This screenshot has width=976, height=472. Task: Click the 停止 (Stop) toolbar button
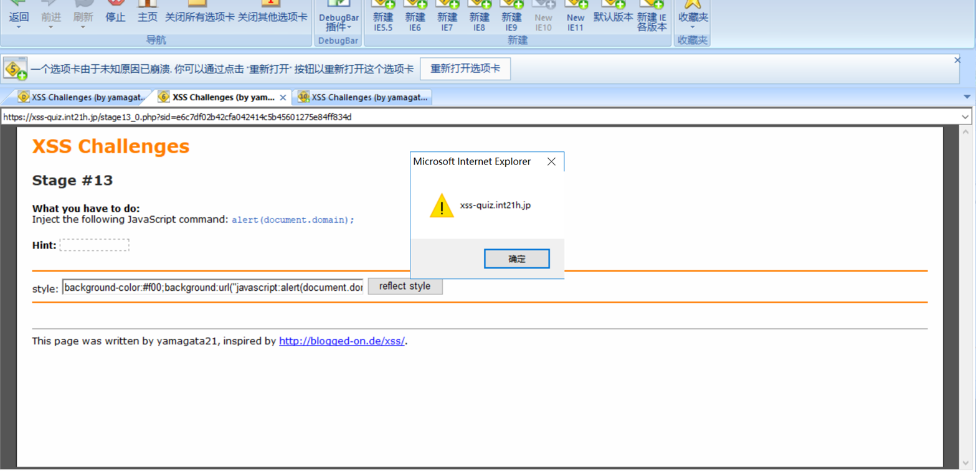[x=115, y=11]
